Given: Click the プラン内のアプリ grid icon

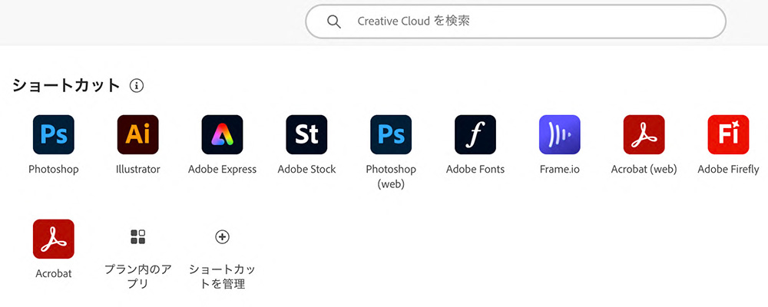Looking at the screenshot, I should [137, 237].
